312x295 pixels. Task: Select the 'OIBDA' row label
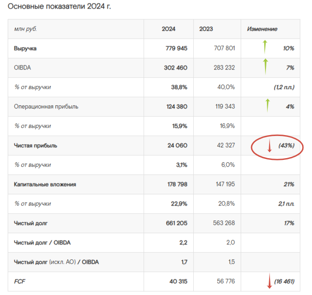(x=22, y=68)
